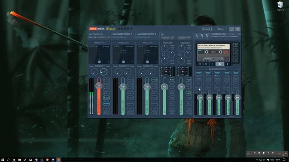Click the Hardware Input 2 fader knob

click(123, 87)
